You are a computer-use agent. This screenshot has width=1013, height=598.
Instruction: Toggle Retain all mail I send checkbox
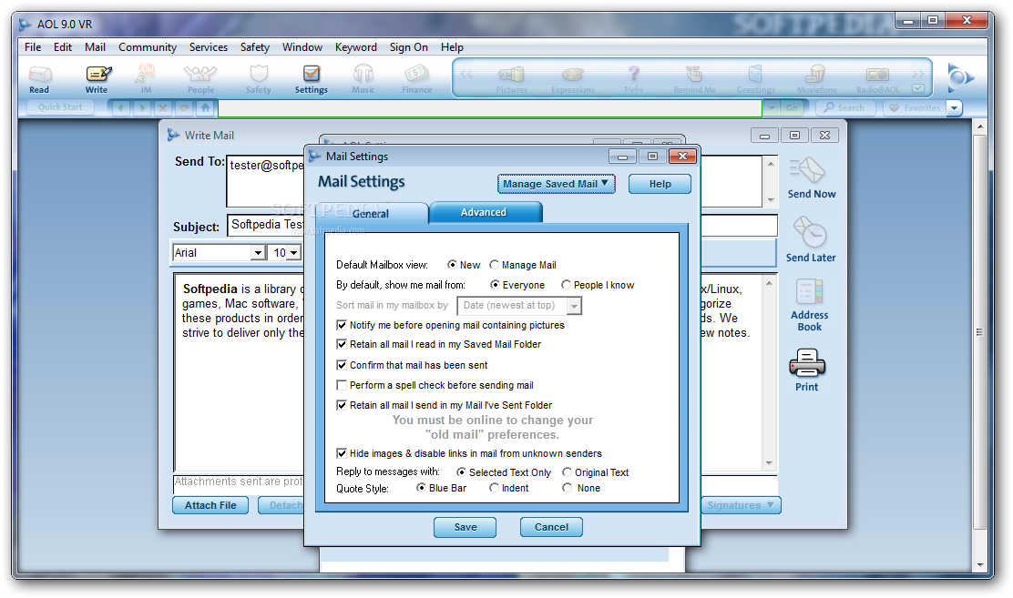point(342,405)
